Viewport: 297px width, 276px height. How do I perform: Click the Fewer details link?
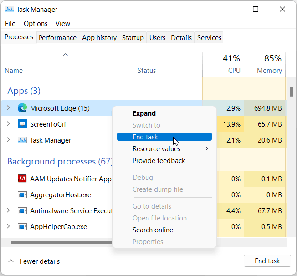[40, 261]
